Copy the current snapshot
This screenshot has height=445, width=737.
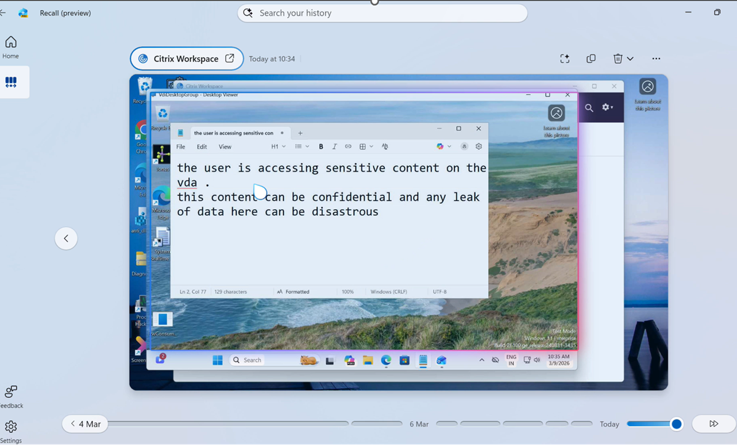[591, 59]
